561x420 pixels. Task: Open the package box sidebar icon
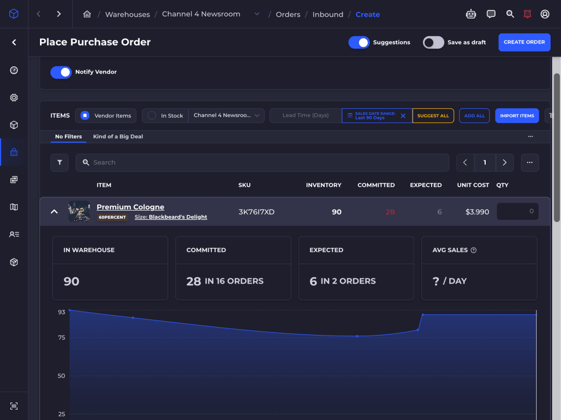pyautogui.click(x=14, y=262)
